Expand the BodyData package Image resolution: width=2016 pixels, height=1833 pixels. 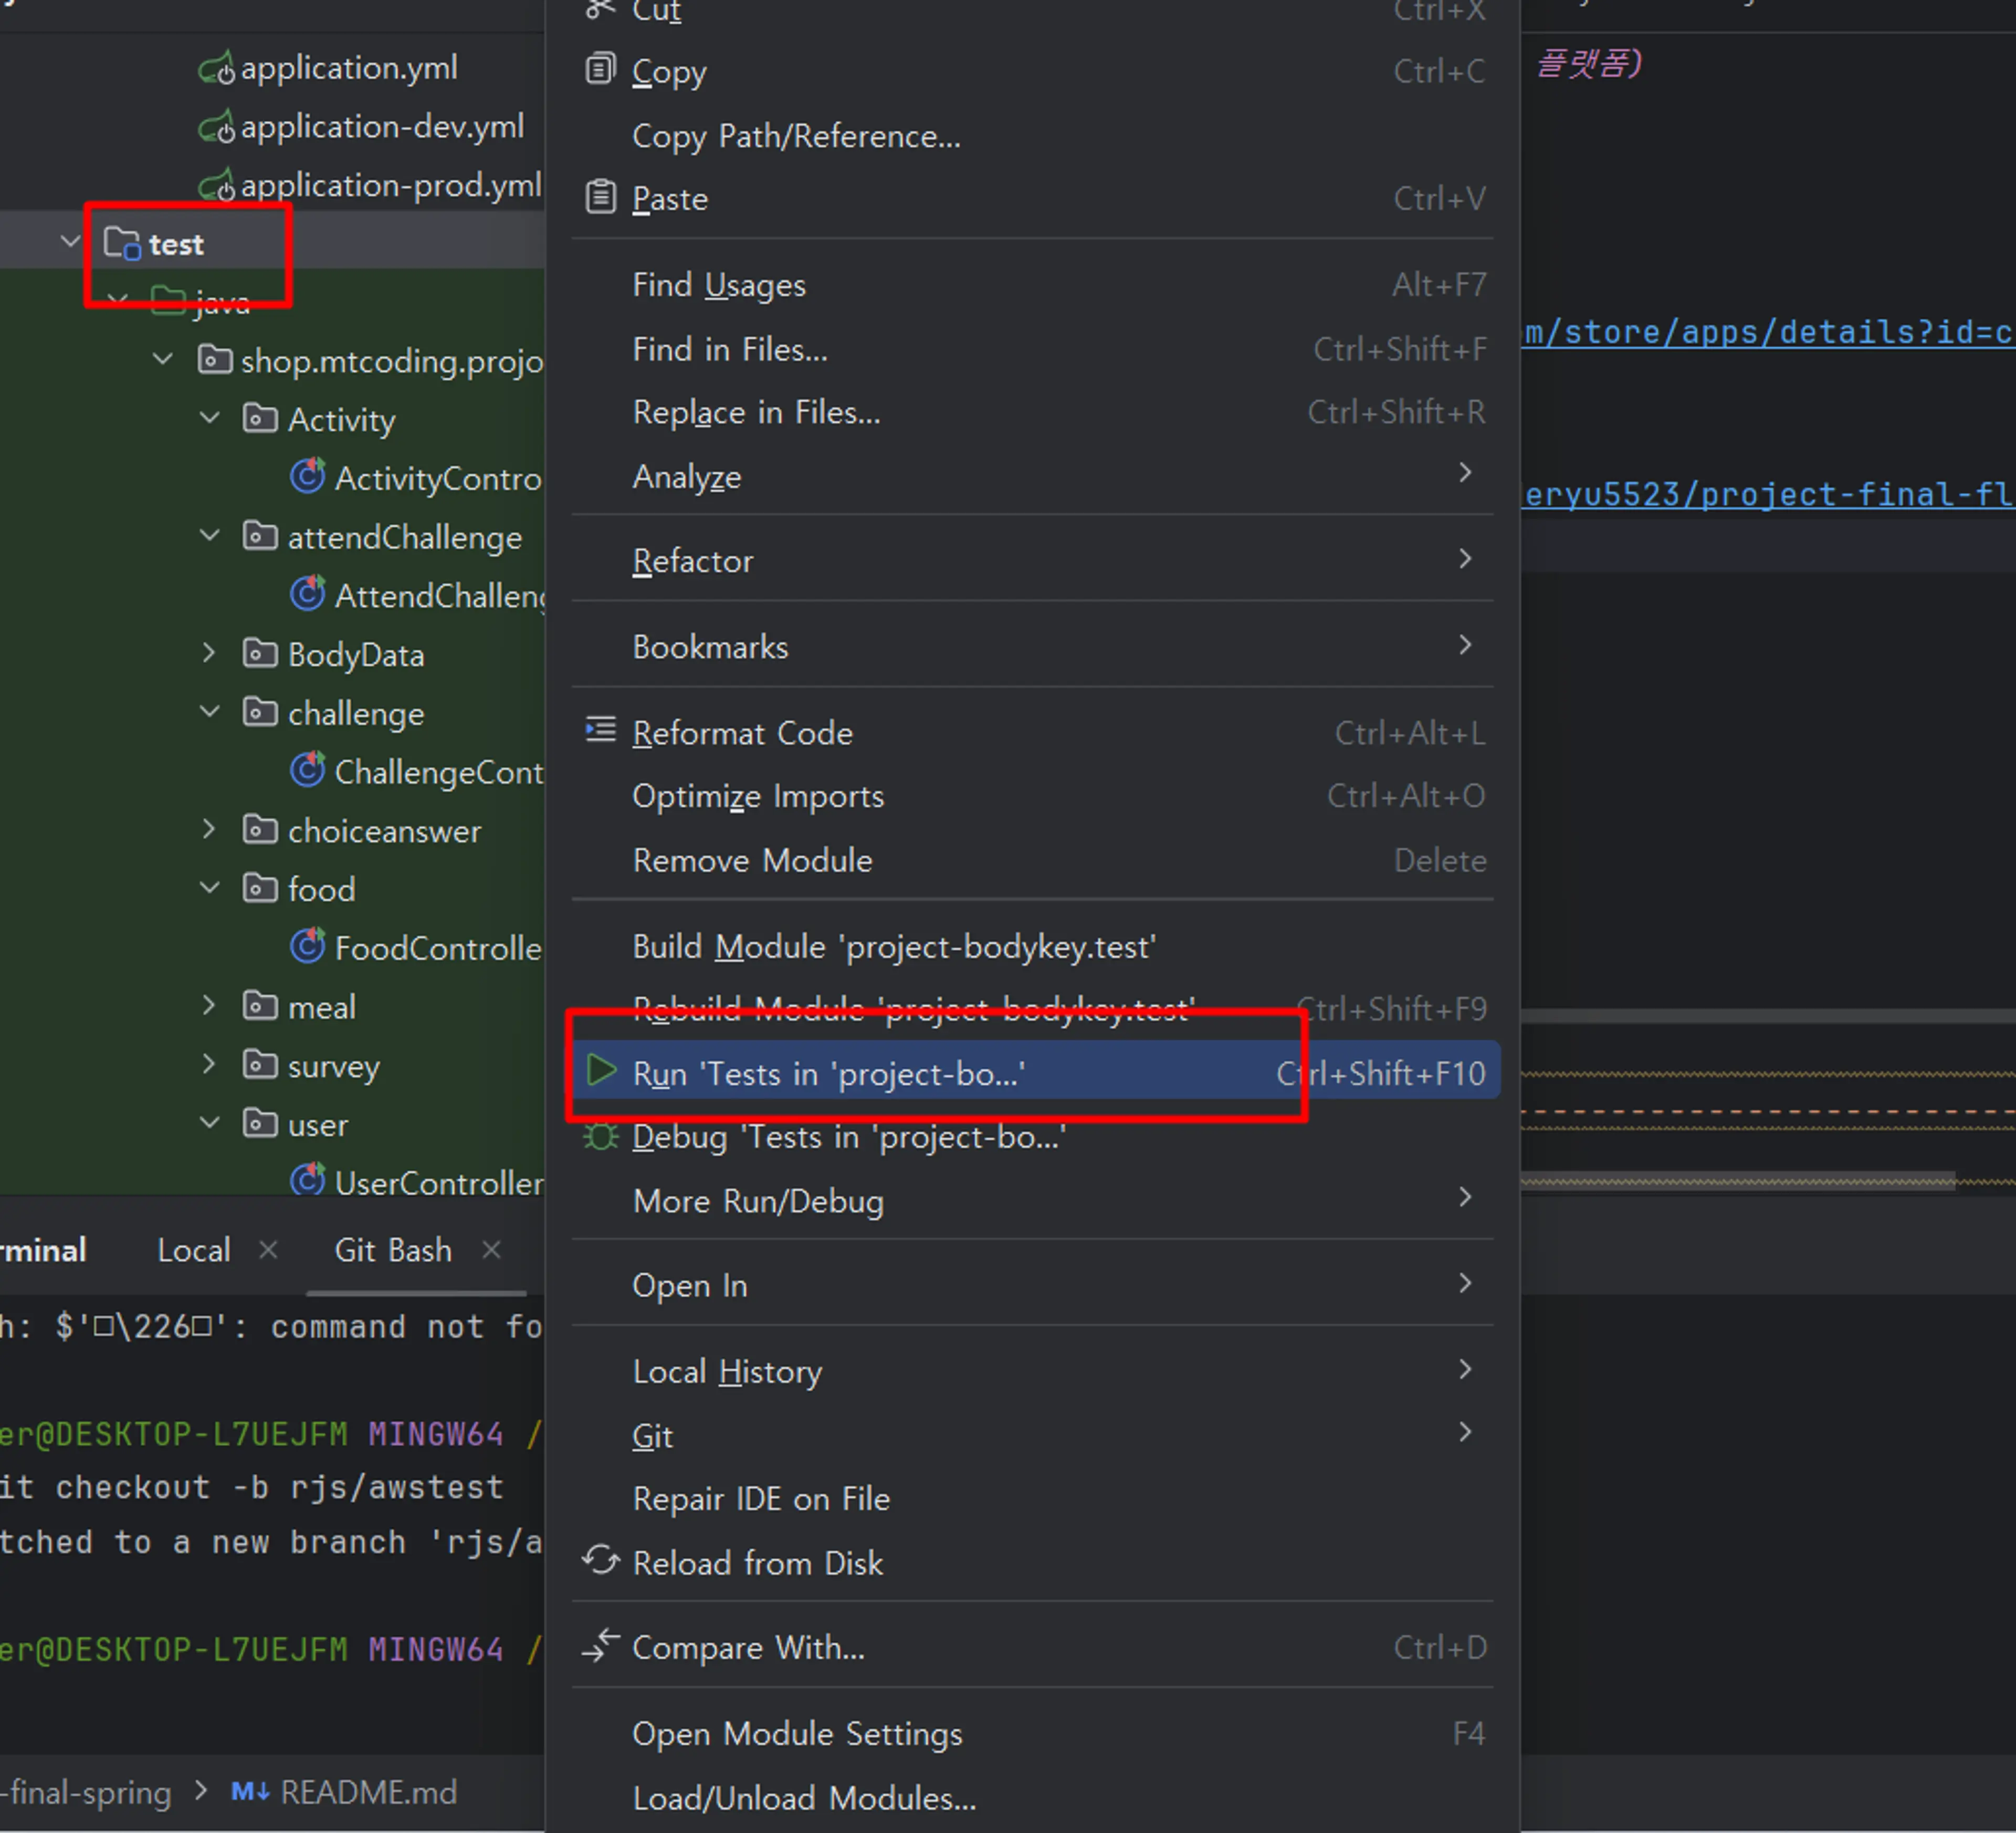[x=209, y=653]
